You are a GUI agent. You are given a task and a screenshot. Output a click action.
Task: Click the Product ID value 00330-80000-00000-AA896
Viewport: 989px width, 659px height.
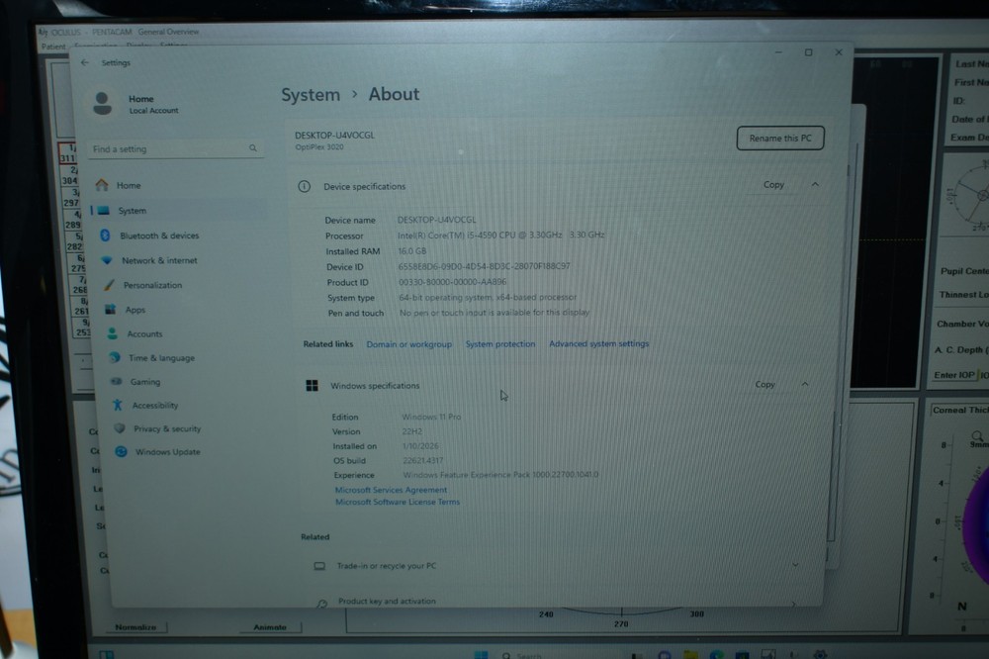click(x=452, y=282)
